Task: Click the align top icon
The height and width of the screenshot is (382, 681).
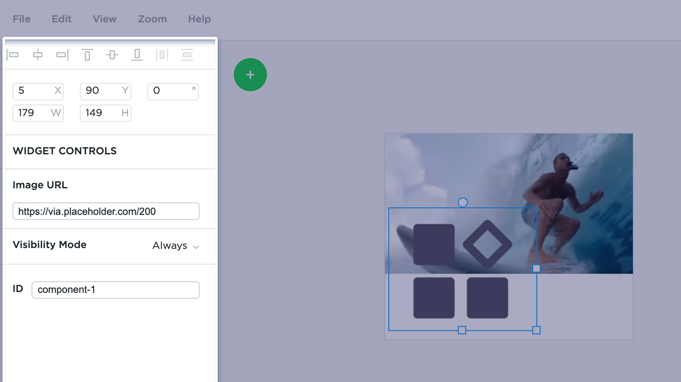Action: tap(87, 55)
